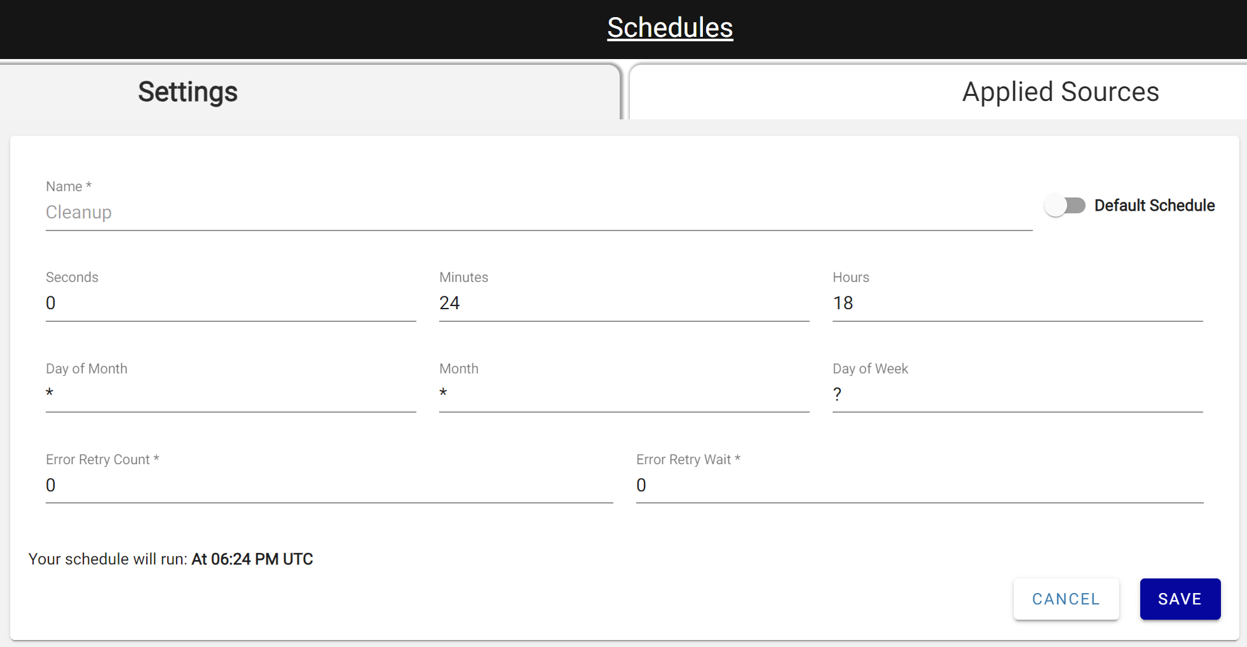Switch to the Settings tab

(x=188, y=92)
